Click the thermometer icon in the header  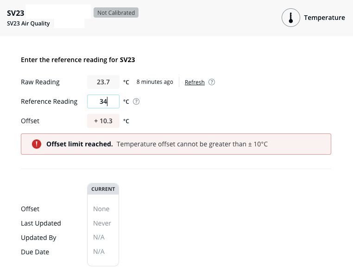pyautogui.click(x=290, y=18)
